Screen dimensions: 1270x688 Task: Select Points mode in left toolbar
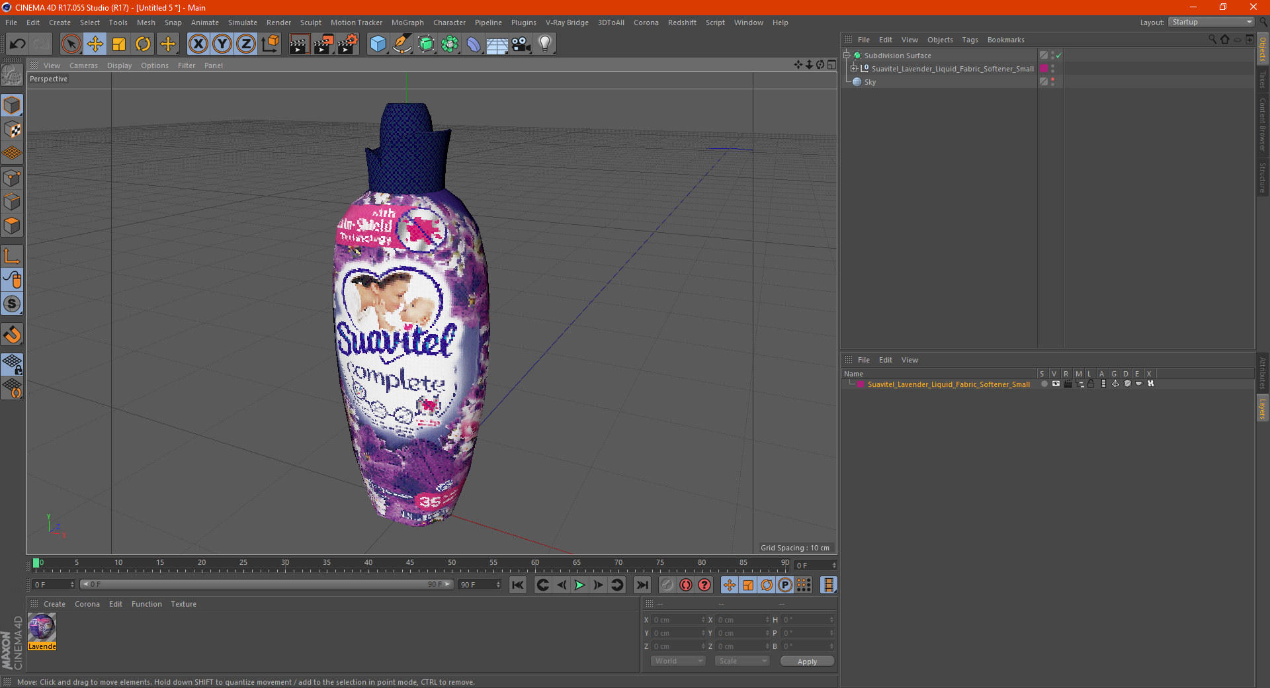[12, 178]
